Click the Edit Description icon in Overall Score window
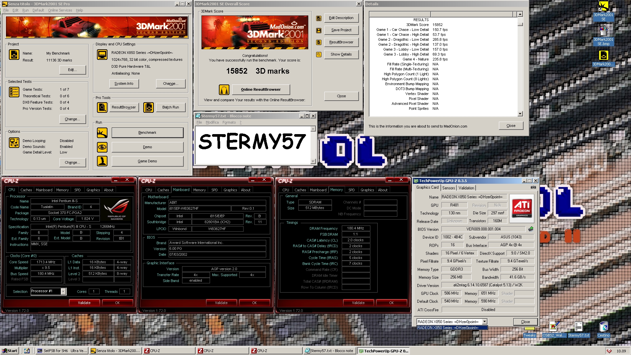 click(319, 18)
